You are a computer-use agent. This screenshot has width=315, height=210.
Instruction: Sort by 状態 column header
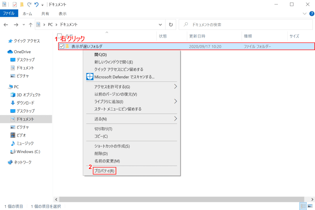tap(163, 36)
